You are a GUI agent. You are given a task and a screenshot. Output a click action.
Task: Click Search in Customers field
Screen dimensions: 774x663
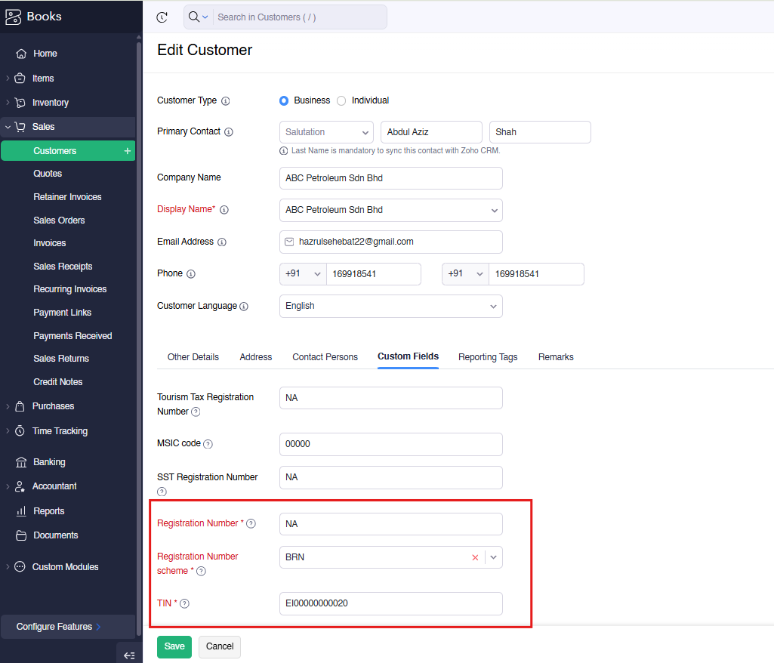point(299,17)
